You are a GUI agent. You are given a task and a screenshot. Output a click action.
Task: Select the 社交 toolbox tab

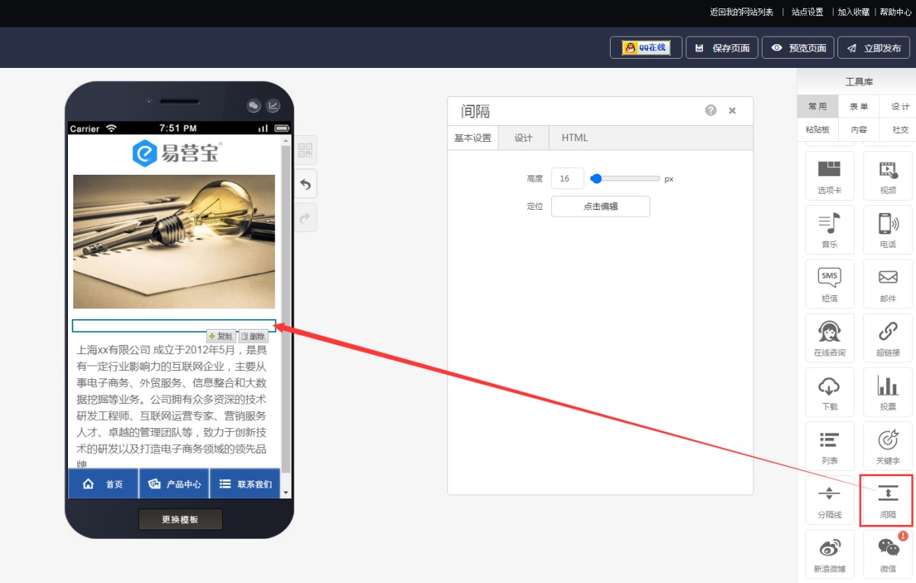(900, 130)
